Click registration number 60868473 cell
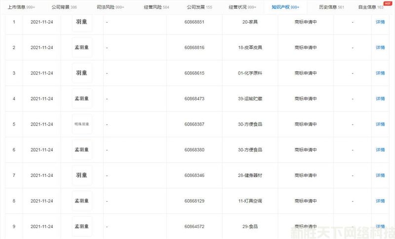The width and height of the screenshot is (395, 239). (x=195, y=99)
